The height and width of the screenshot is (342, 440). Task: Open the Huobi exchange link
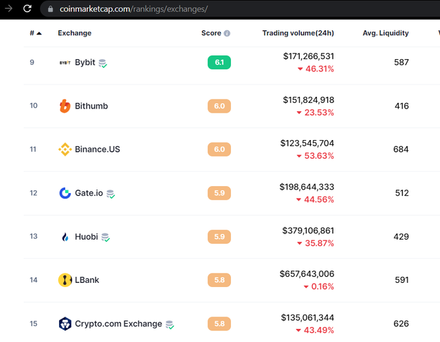[87, 237]
